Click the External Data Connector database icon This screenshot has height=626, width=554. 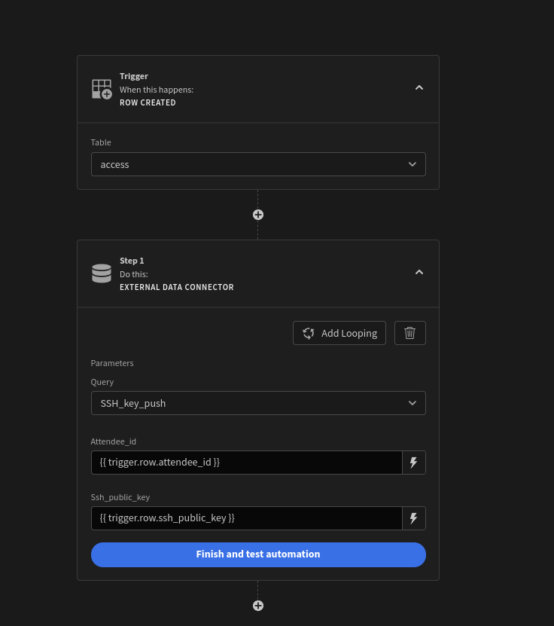click(102, 273)
